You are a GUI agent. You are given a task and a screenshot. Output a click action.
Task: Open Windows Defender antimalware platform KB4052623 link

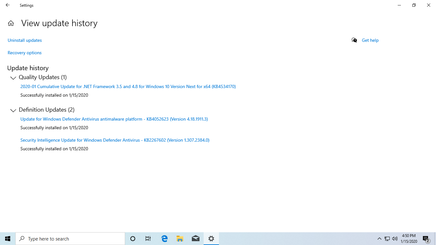click(x=114, y=119)
